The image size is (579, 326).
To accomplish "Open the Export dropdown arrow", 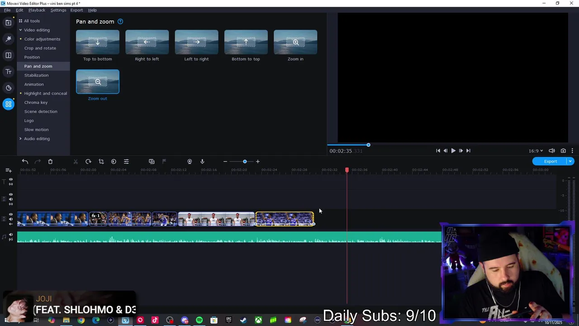I will tap(570, 161).
